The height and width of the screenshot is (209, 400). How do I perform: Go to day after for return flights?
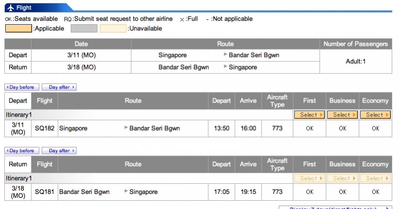[x=59, y=151]
